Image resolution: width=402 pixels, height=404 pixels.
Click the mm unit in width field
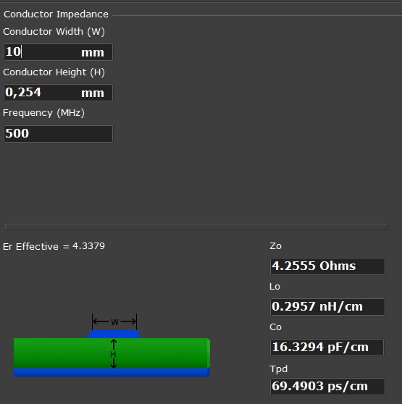tap(93, 53)
